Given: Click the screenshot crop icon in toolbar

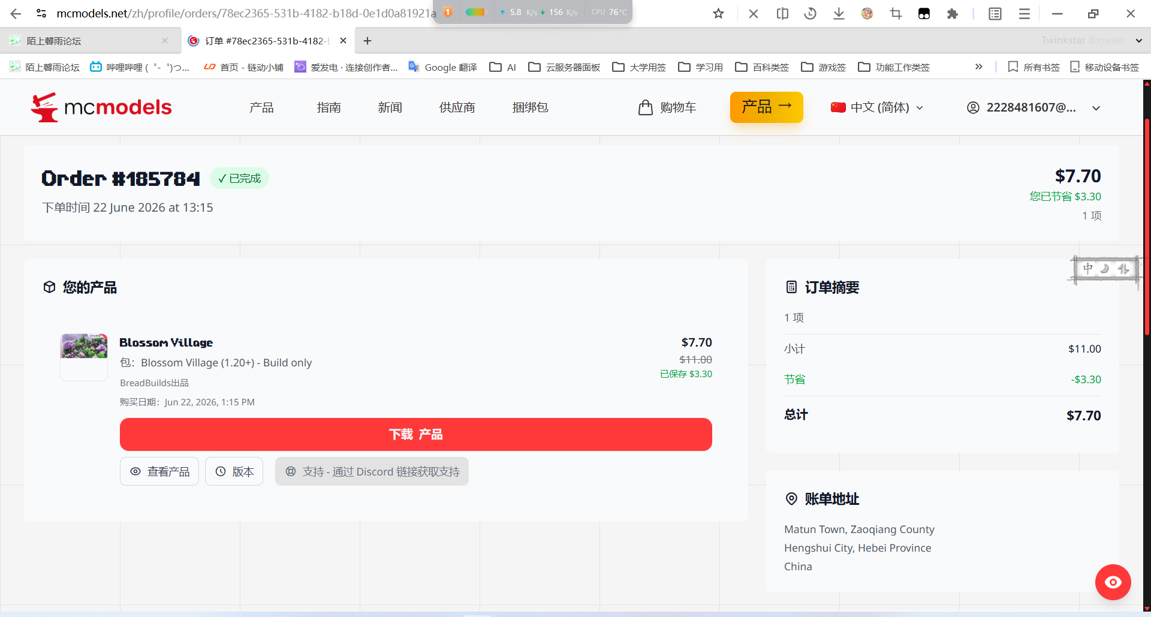Looking at the screenshot, I should (896, 13).
